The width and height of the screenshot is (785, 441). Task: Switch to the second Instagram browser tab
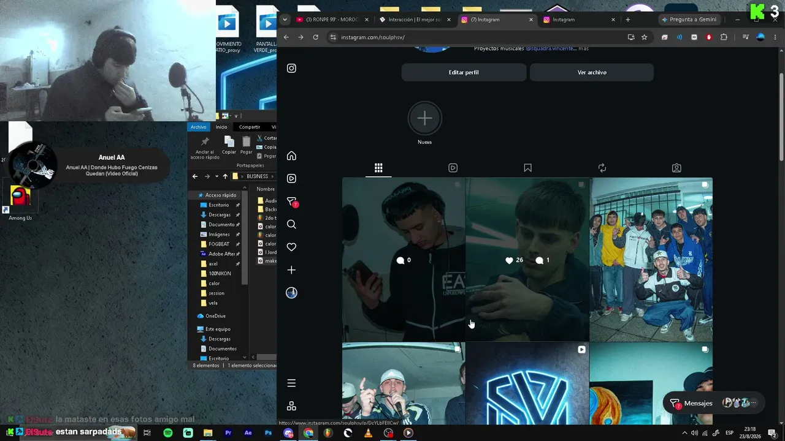580,20
